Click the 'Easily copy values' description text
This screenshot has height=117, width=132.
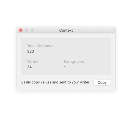(55, 82)
